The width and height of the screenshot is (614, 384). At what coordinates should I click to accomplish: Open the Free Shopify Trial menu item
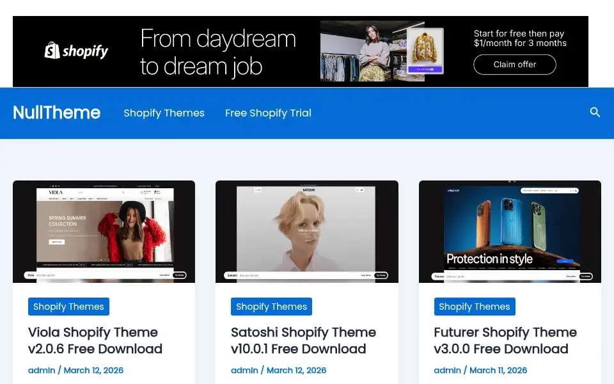(x=268, y=113)
